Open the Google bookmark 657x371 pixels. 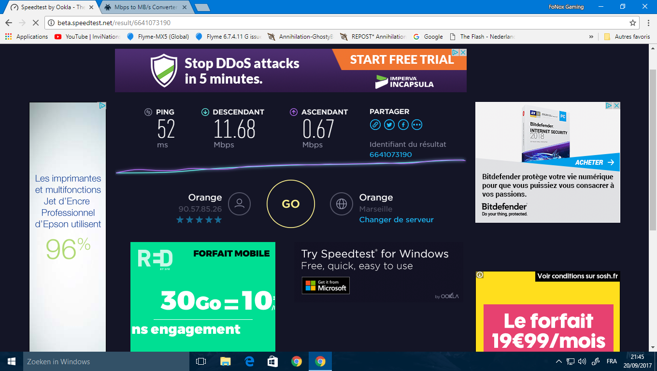(x=428, y=37)
